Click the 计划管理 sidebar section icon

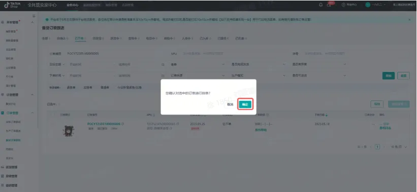coord(3,95)
